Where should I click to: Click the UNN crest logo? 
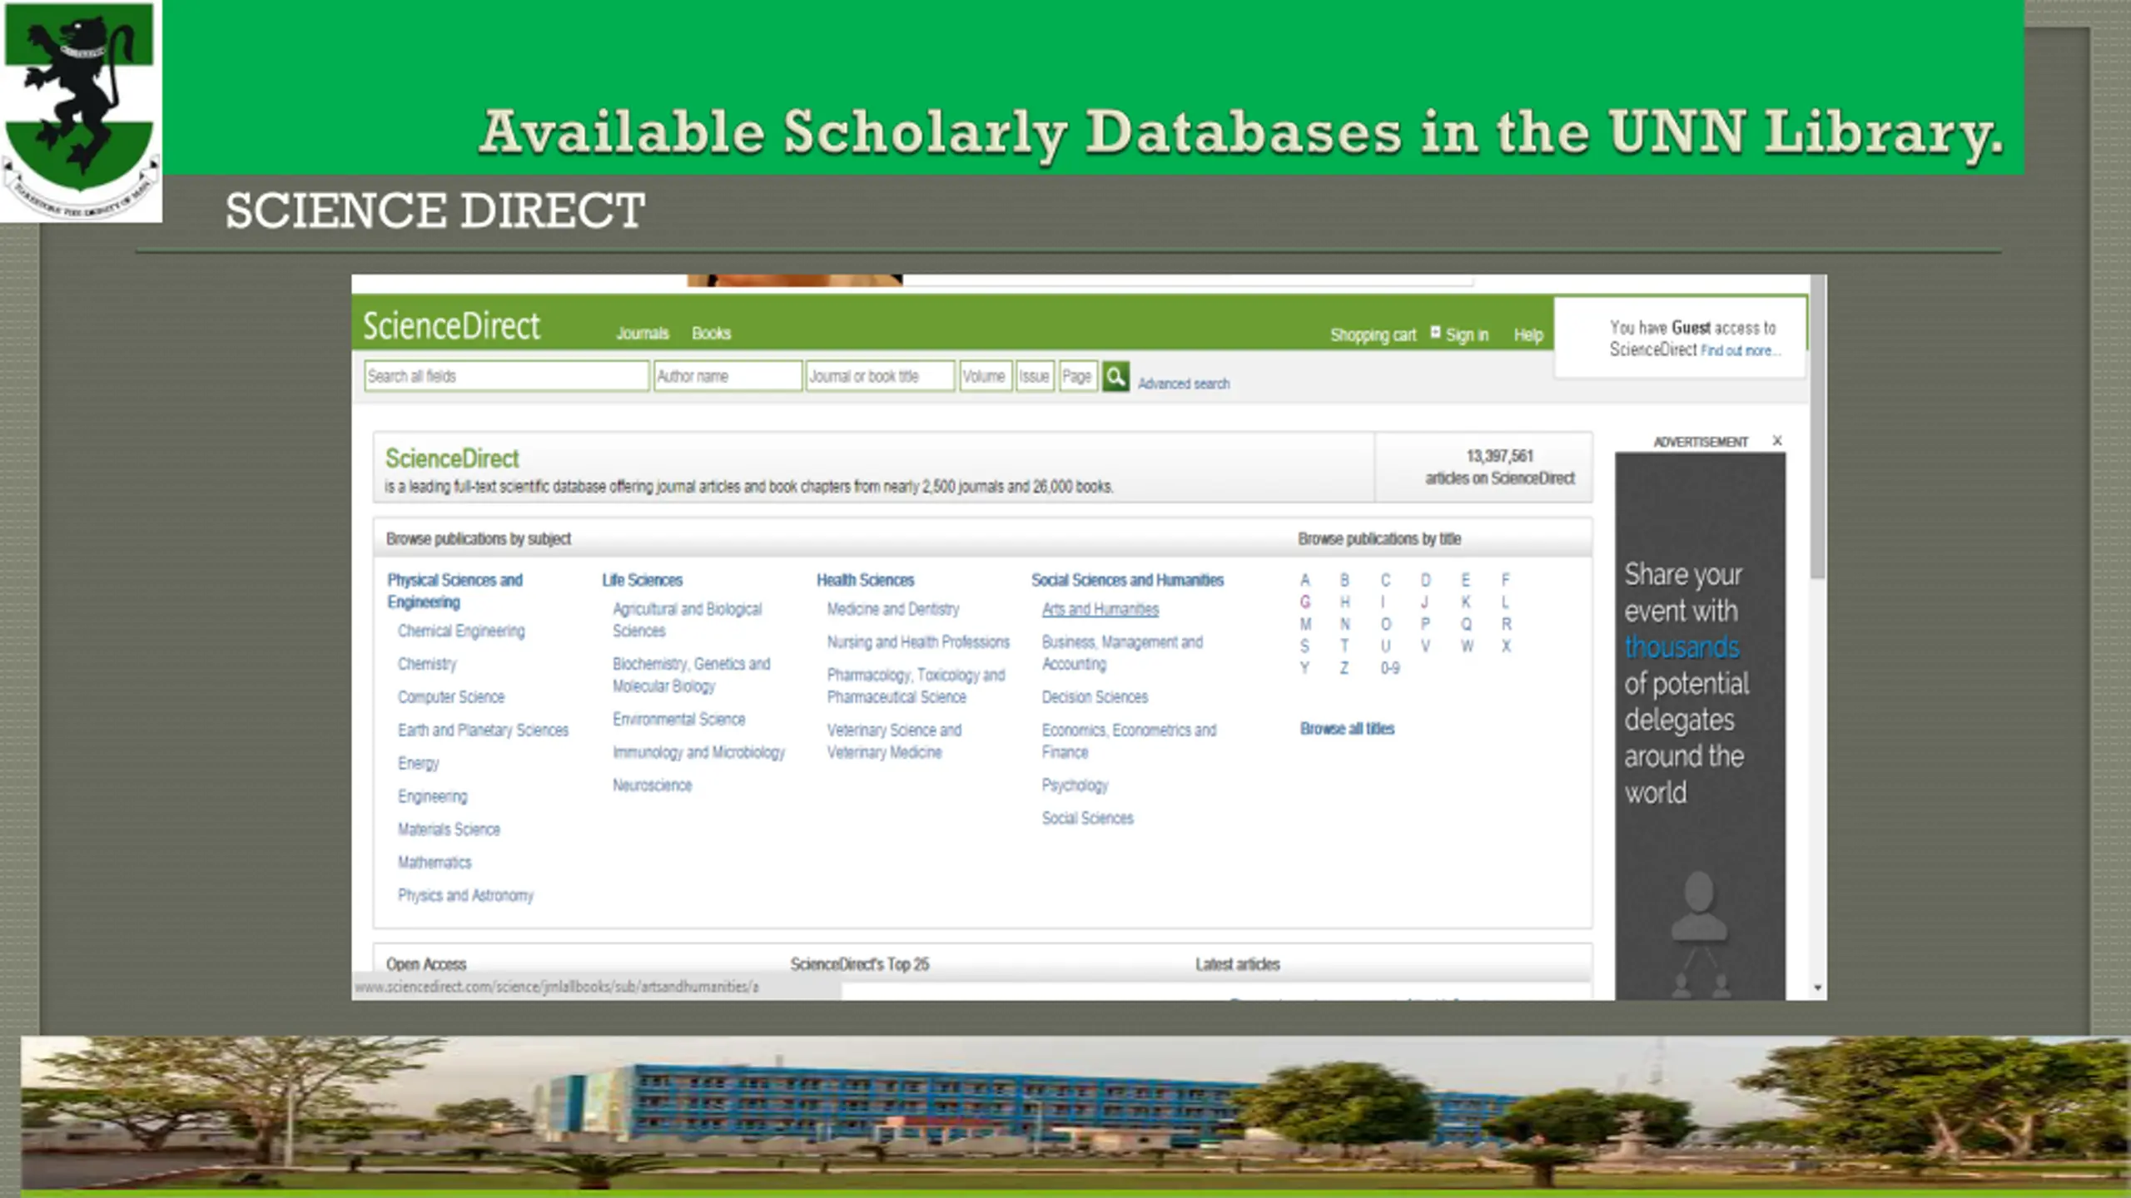pos(81,111)
